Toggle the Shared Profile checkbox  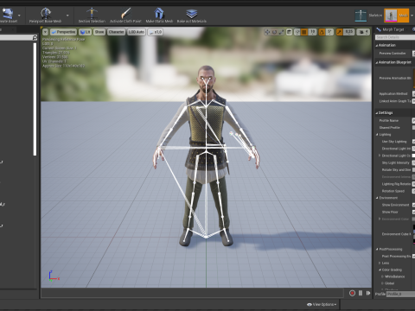click(x=414, y=128)
